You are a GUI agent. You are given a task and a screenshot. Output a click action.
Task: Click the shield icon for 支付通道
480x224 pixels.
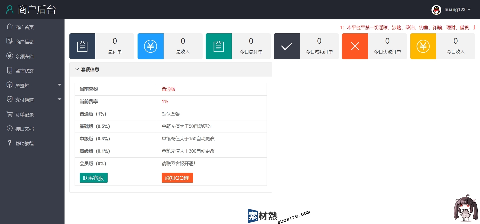10,99
